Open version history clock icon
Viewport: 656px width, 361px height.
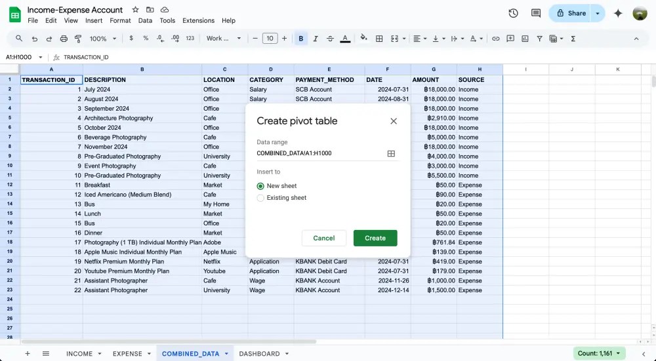tap(513, 13)
